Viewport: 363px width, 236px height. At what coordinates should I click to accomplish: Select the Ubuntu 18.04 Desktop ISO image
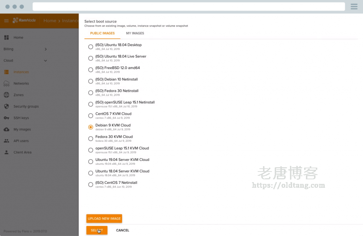[90, 47]
